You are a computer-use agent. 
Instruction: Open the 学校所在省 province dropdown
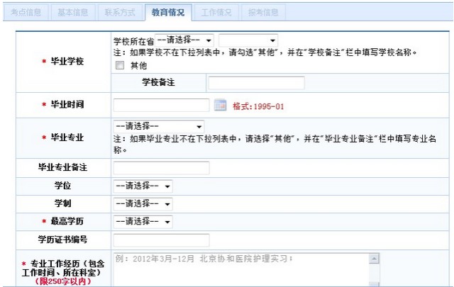[x=184, y=41]
